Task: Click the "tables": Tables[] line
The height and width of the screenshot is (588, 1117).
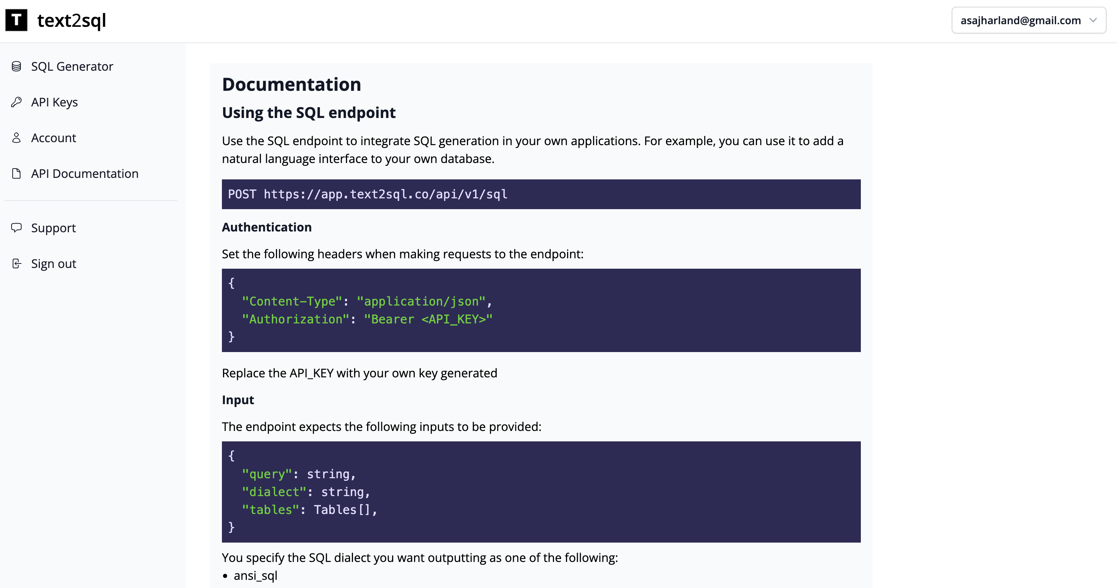Action: (310, 509)
